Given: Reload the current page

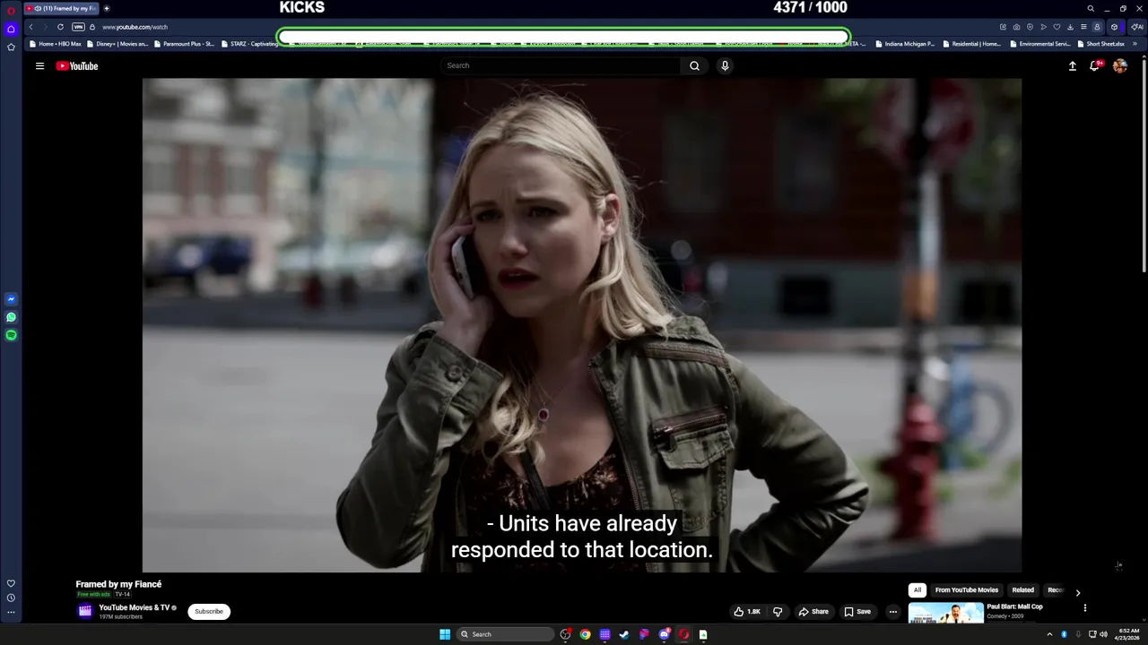Looking at the screenshot, I should 60,27.
